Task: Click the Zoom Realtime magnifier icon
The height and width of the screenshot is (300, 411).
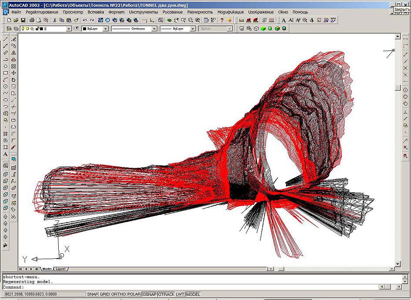Action: coord(183,20)
